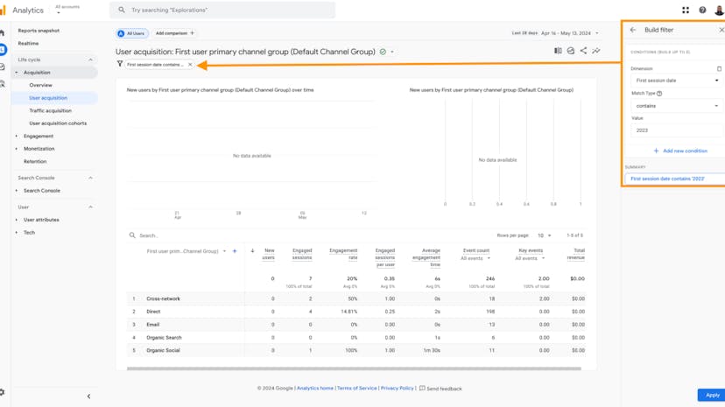Open the Google apps grid icon

pyautogui.click(x=686, y=11)
